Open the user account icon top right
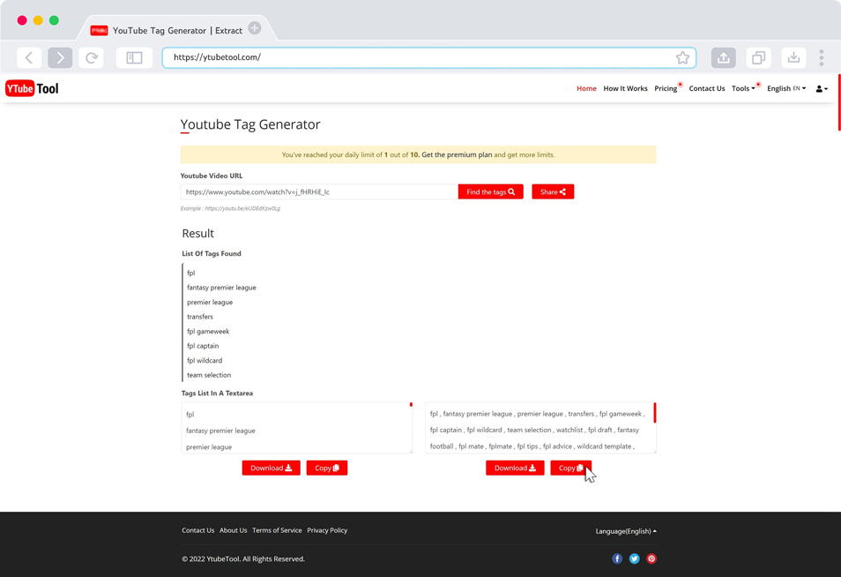 pyautogui.click(x=819, y=88)
